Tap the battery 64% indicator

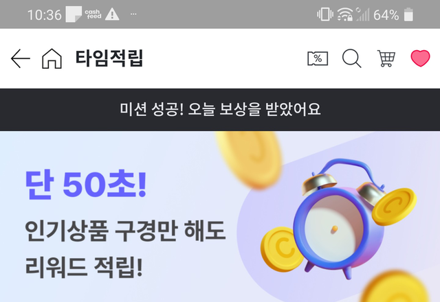[393, 14]
